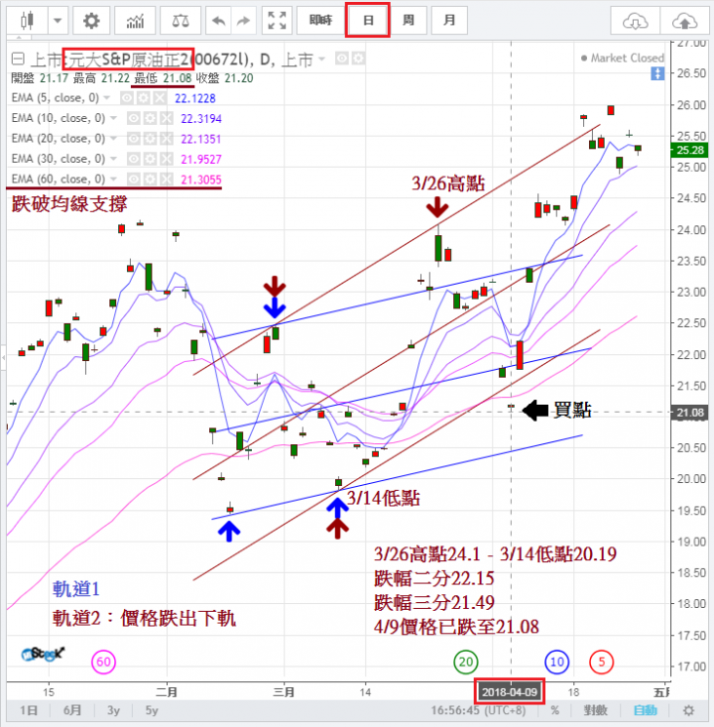Open the candlestick chart type button
The image size is (714, 727).
click(27, 21)
